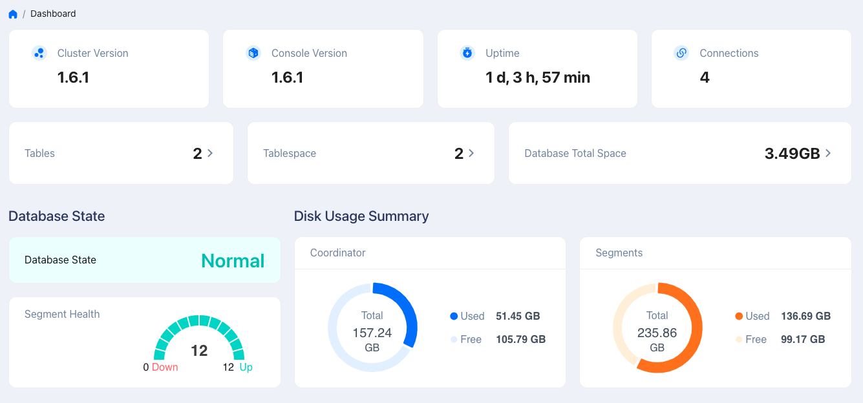Expand the Tablespace card chevron
Viewport: 863px width, 403px height.
471,153
